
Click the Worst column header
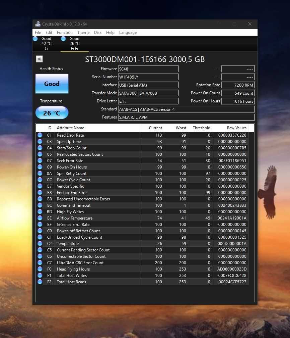(x=176, y=128)
